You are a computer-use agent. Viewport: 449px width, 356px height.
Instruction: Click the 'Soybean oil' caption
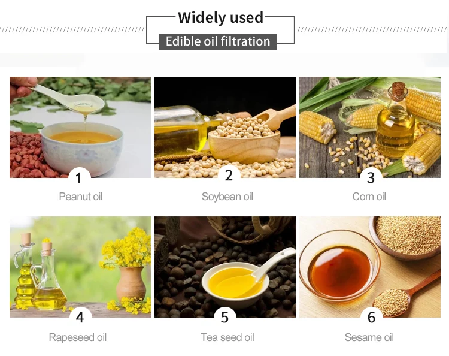pos(227,197)
